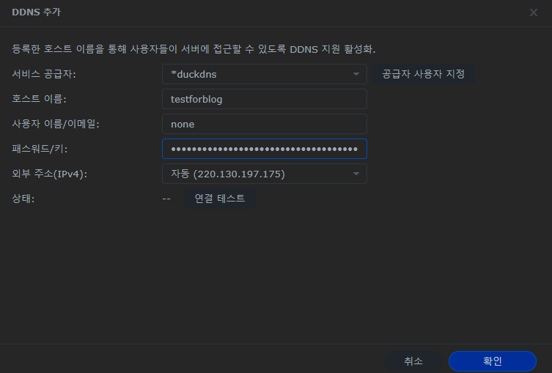Click the arrow on the 외부 주소(IPv4) dropdown
The image size is (552, 373).
(x=356, y=174)
